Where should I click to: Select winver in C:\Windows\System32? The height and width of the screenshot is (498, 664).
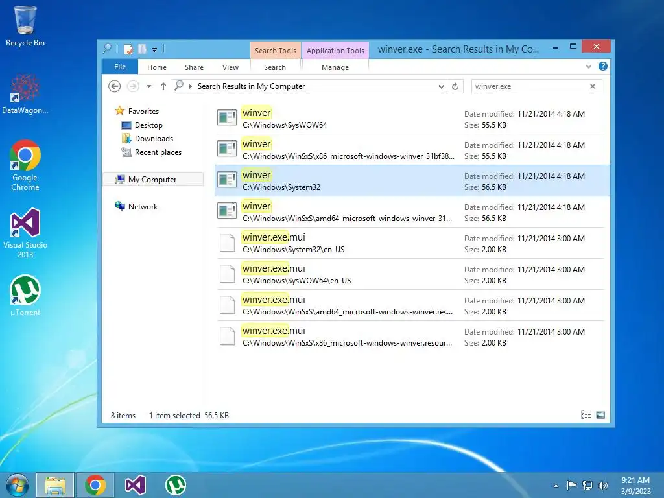(x=410, y=181)
